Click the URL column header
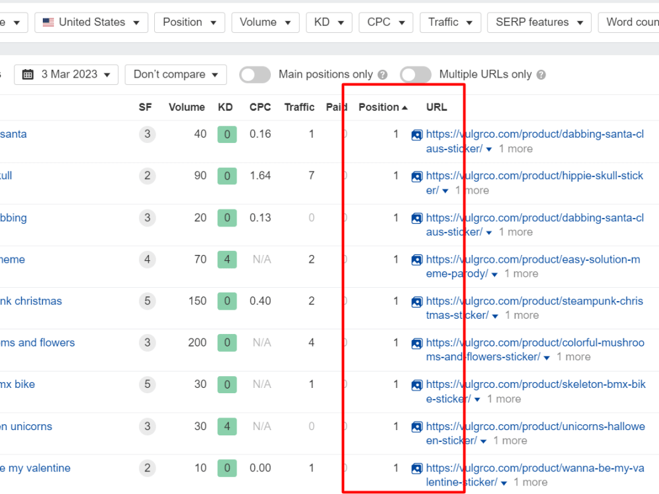 (437, 107)
